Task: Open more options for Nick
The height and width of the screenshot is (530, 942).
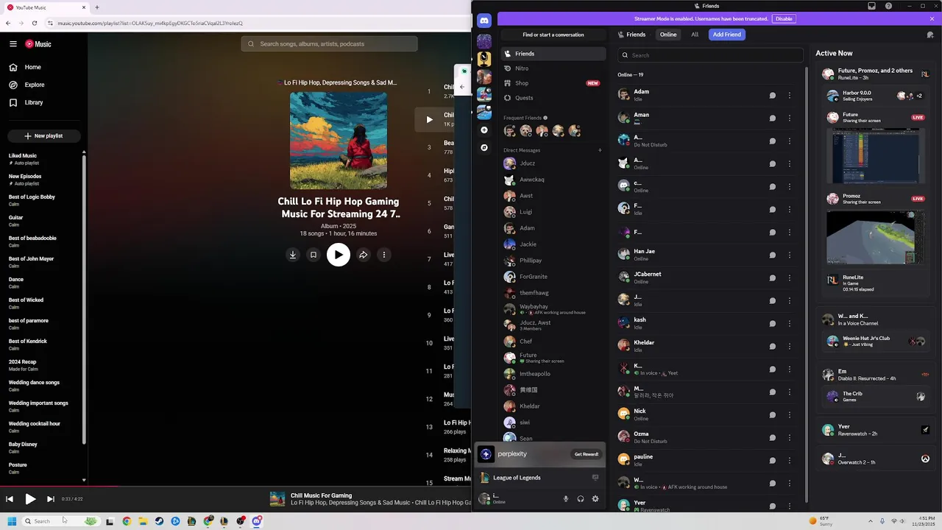Action: click(x=790, y=414)
